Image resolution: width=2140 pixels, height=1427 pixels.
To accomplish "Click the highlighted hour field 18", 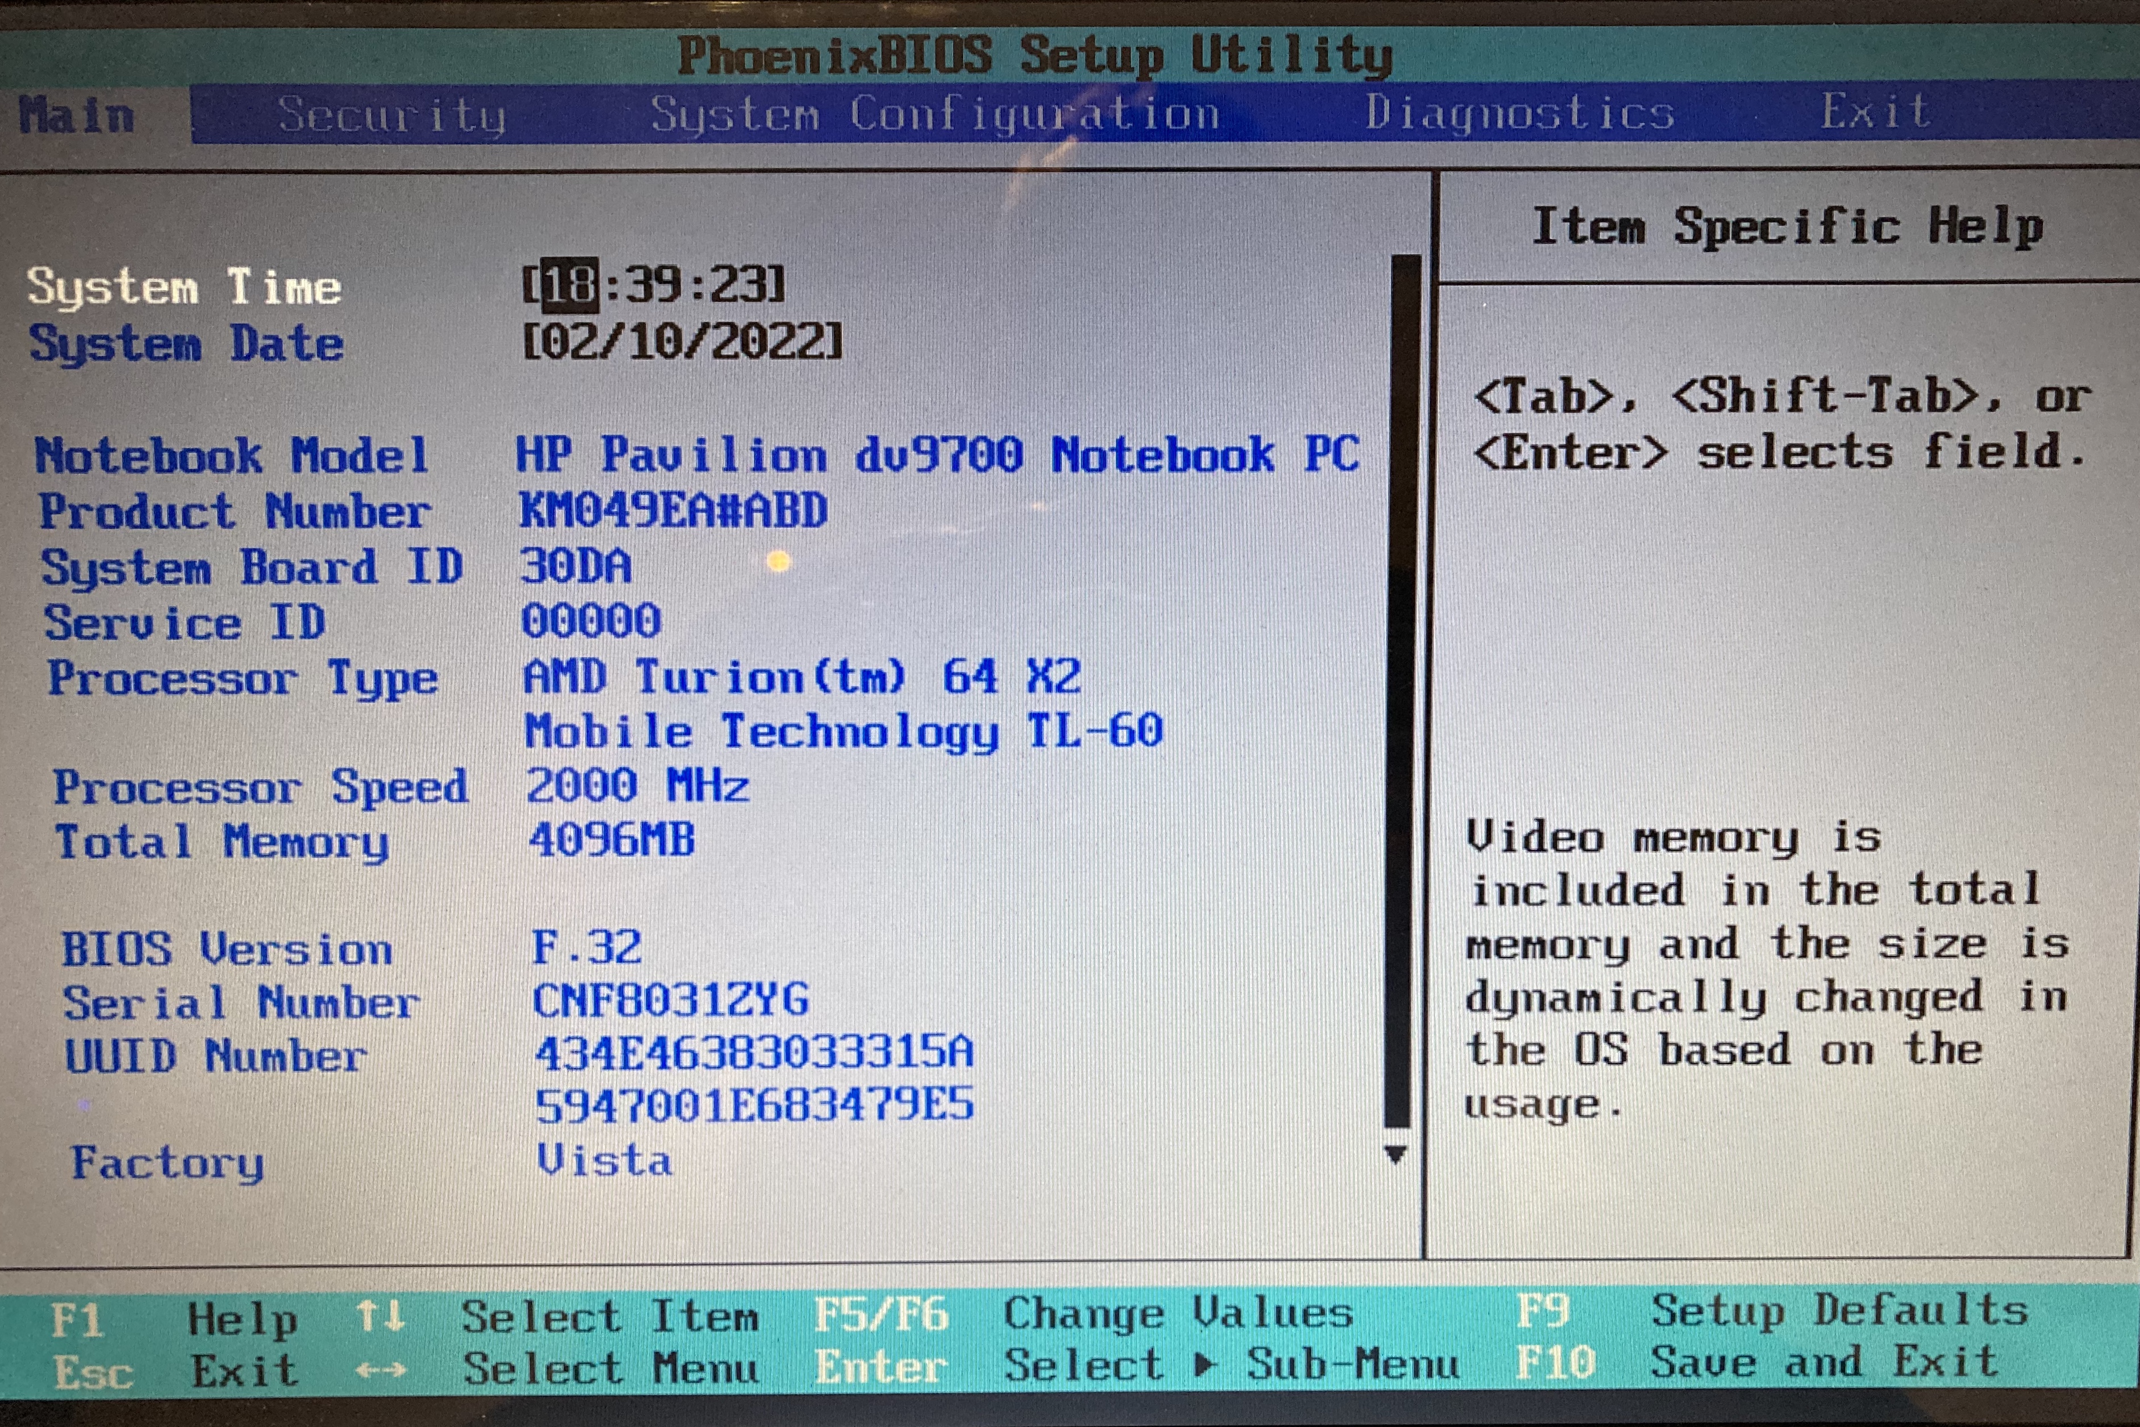I will click(x=570, y=286).
